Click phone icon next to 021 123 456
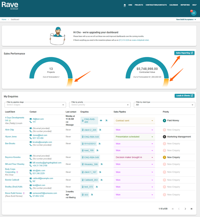200x217 pixels. (31, 138)
